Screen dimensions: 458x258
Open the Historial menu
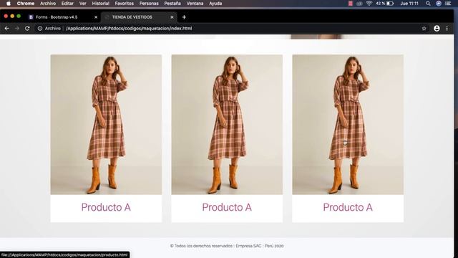pos(100,4)
